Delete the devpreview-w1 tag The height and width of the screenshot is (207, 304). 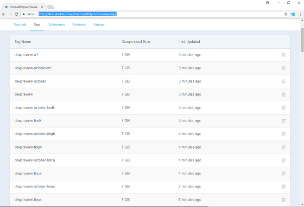tap(284, 55)
